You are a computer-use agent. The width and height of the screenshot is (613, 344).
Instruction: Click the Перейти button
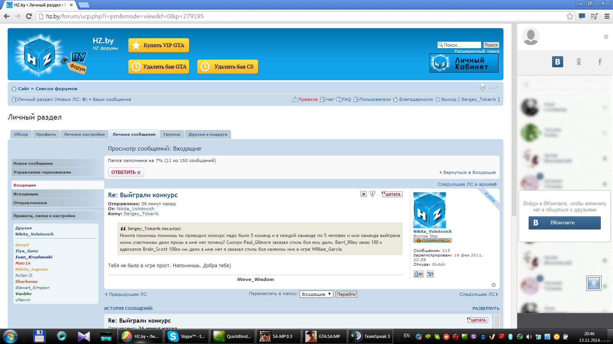coord(346,294)
